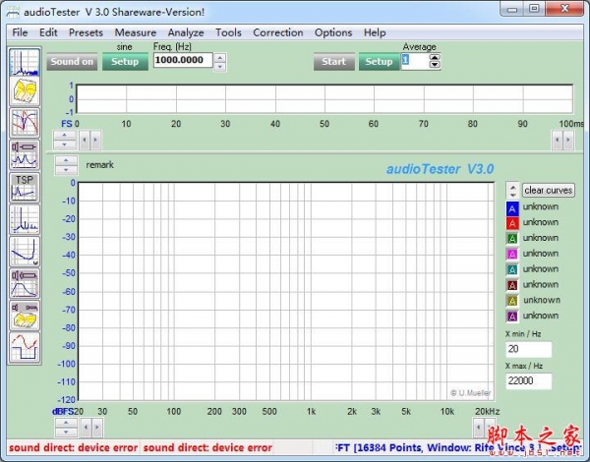Open the Help menu

(x=375, y=32)
